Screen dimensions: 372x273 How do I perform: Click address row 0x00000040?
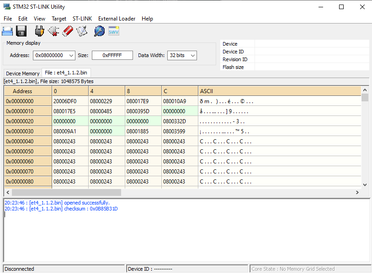[x=28, y=142]
